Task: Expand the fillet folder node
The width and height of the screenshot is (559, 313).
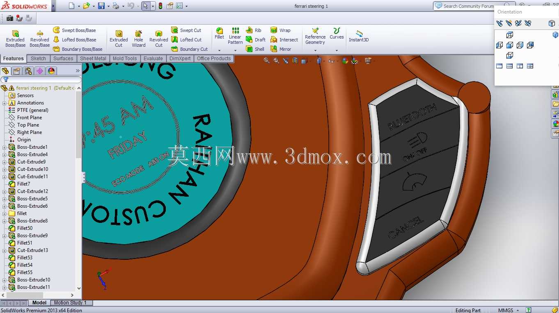Action: tap(5, 213)
